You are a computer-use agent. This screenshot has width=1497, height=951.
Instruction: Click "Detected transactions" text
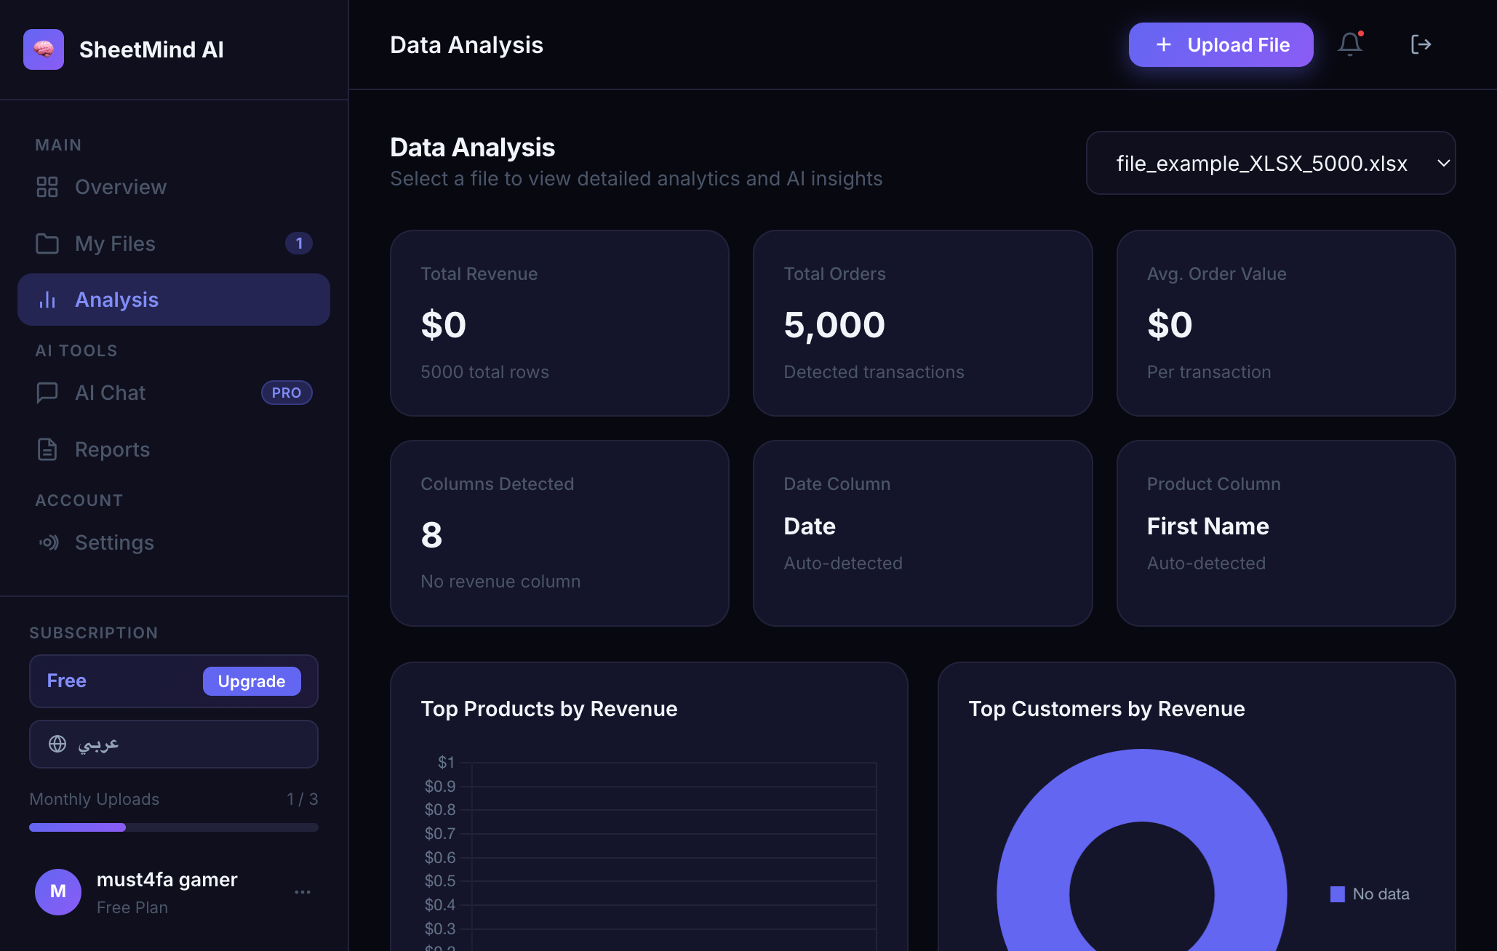[874, 372]
